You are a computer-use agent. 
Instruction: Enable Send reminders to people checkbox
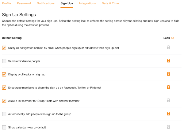tap(4, 61)
